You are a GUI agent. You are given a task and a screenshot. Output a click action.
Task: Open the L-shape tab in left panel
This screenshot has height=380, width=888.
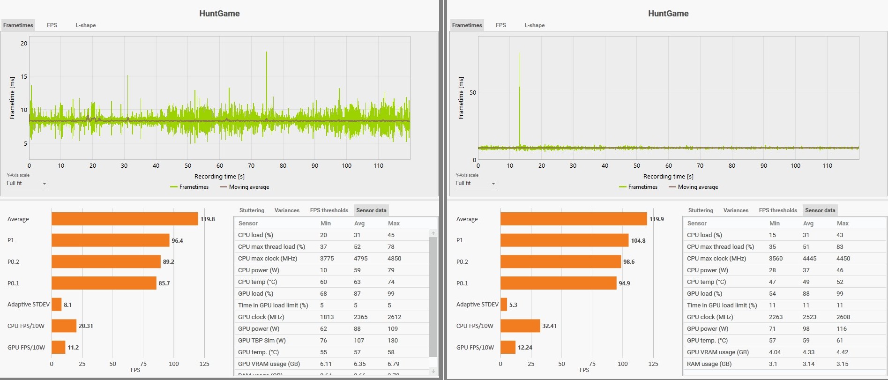point(86,25)
